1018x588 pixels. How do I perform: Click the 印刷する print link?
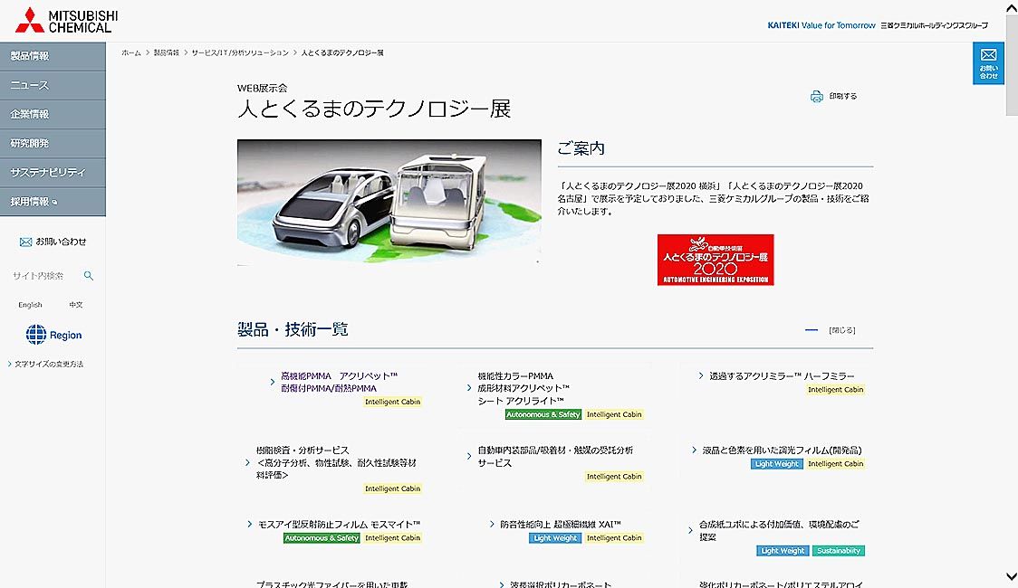pos(842,97)
